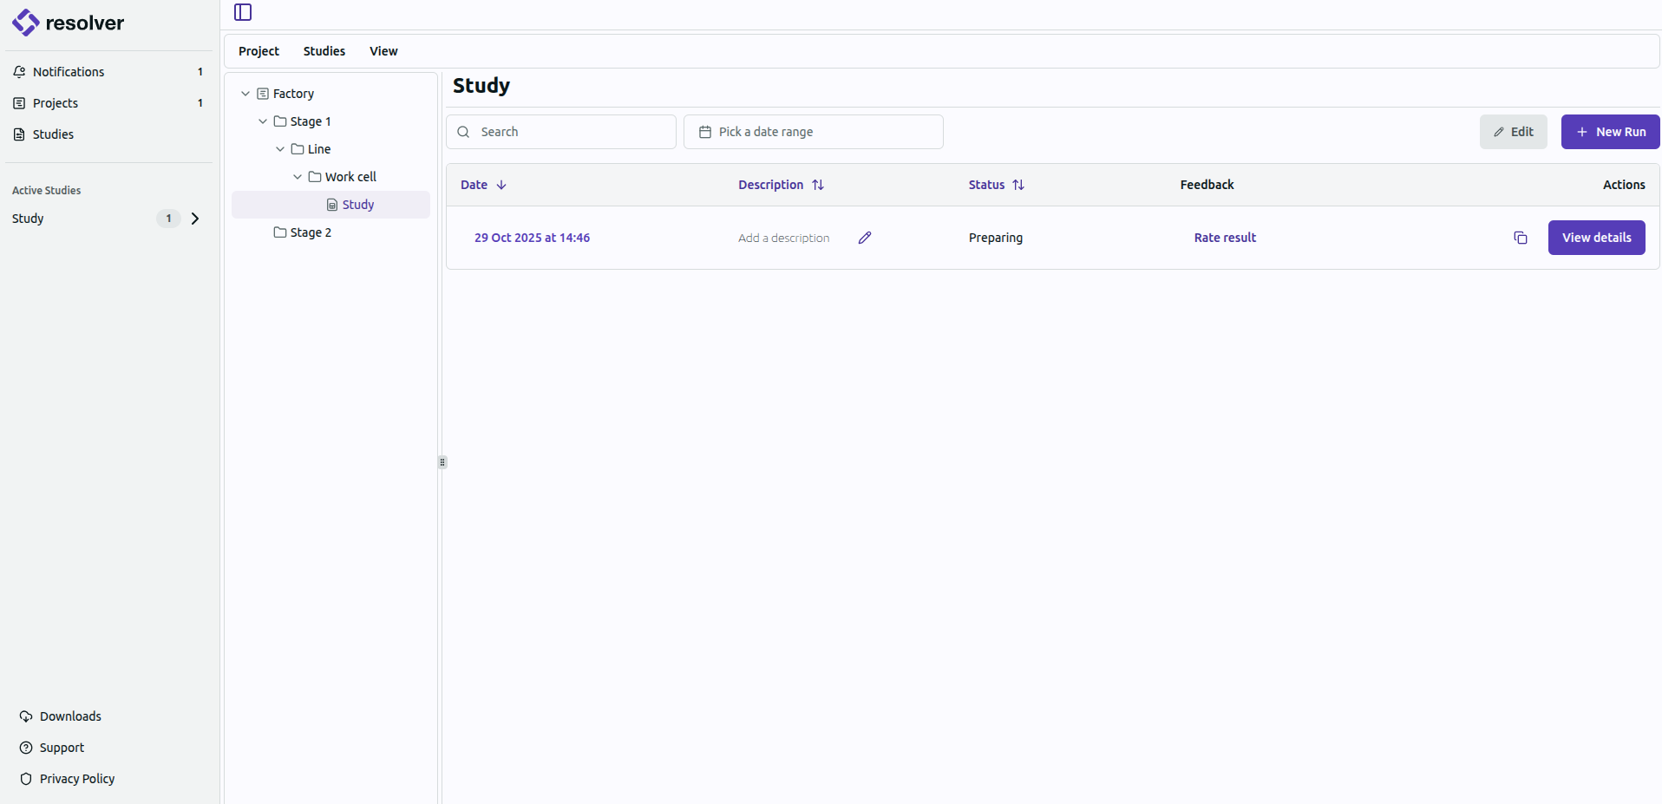Collapse the Stage 1 folder

263,121
